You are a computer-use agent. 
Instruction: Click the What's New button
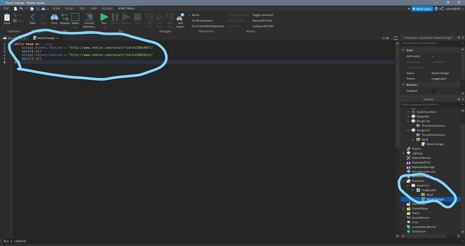[x=422, y=8]
